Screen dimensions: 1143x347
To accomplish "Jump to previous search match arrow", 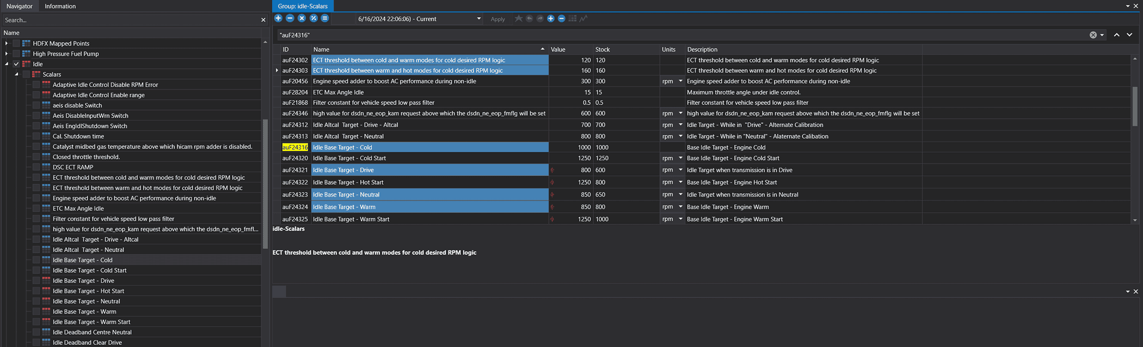I will coord(1116,35).
